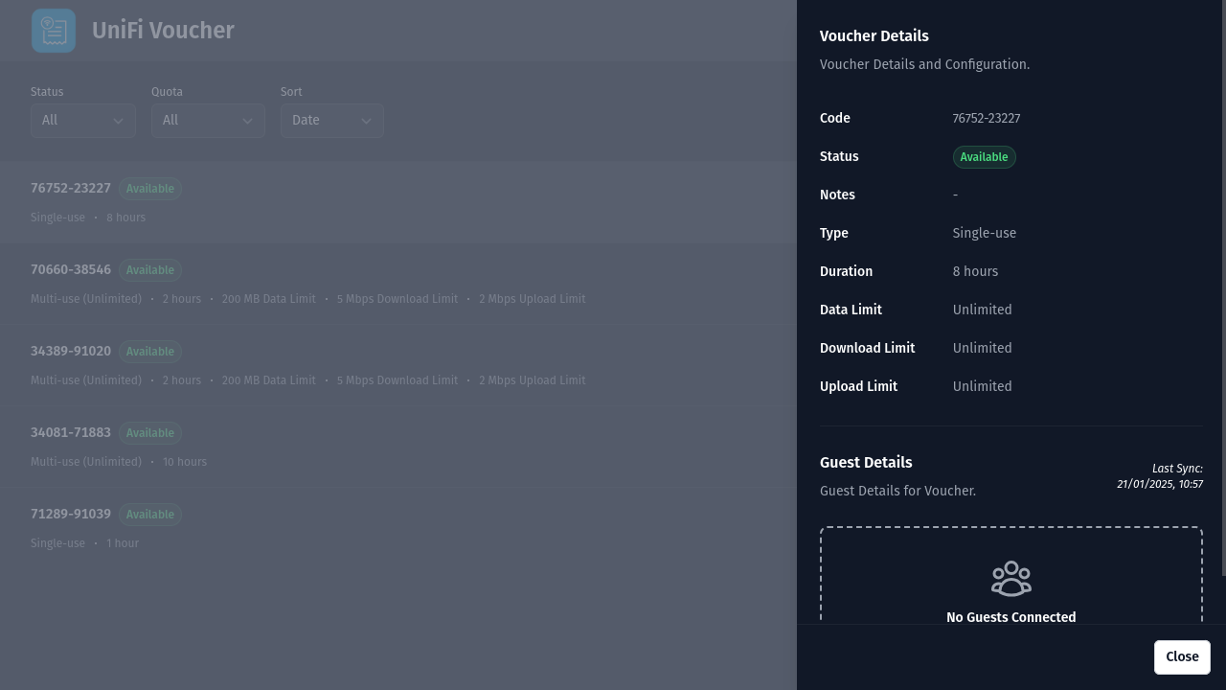Screen dimensions: 1226x690
Task: Click the Close button on Voucher Details
Action: pos(1182,656)
